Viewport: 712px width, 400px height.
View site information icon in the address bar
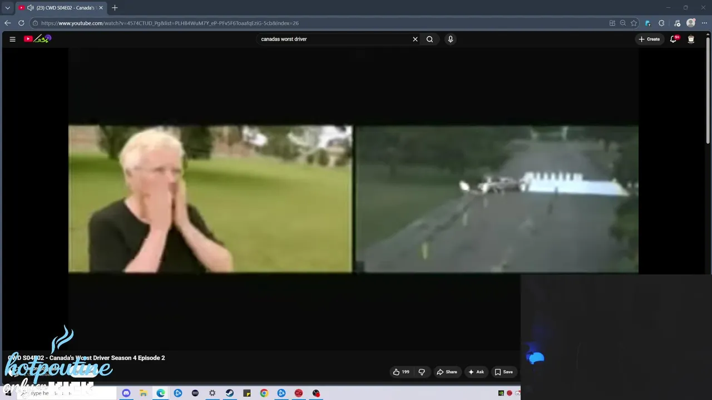[35, 23]
